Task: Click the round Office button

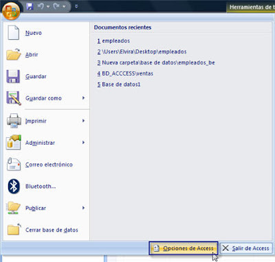Action: (x=11, y=10)
